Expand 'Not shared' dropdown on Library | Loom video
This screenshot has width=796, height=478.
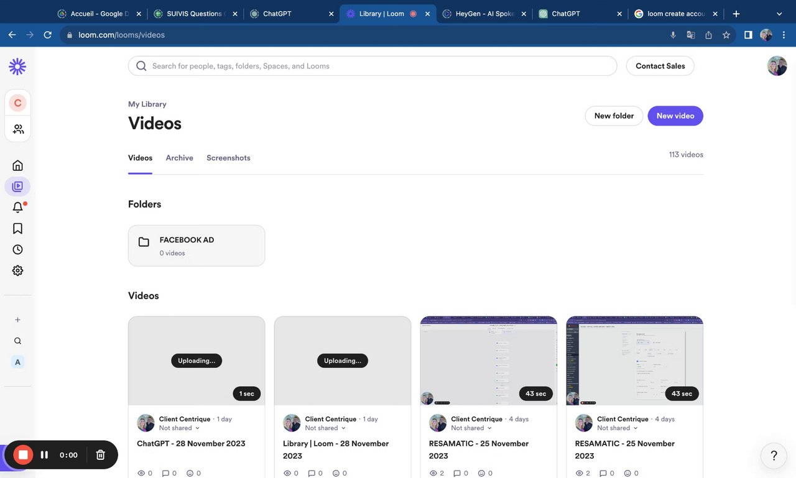pyautogui.click(x=325, y=428)
